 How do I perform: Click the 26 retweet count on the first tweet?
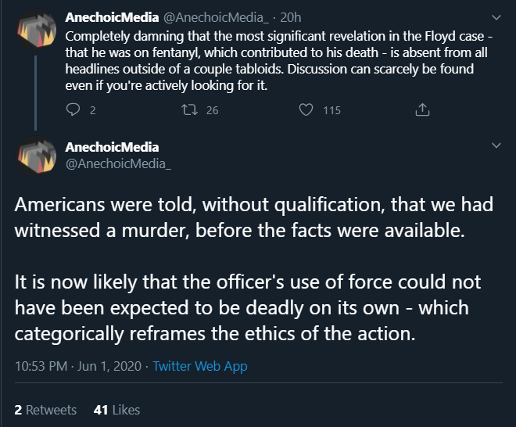[212, 110]
